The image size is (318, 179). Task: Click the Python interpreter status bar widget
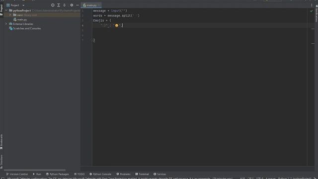click(x=295, y=178)
